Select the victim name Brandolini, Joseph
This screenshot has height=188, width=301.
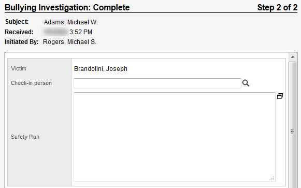101,69
